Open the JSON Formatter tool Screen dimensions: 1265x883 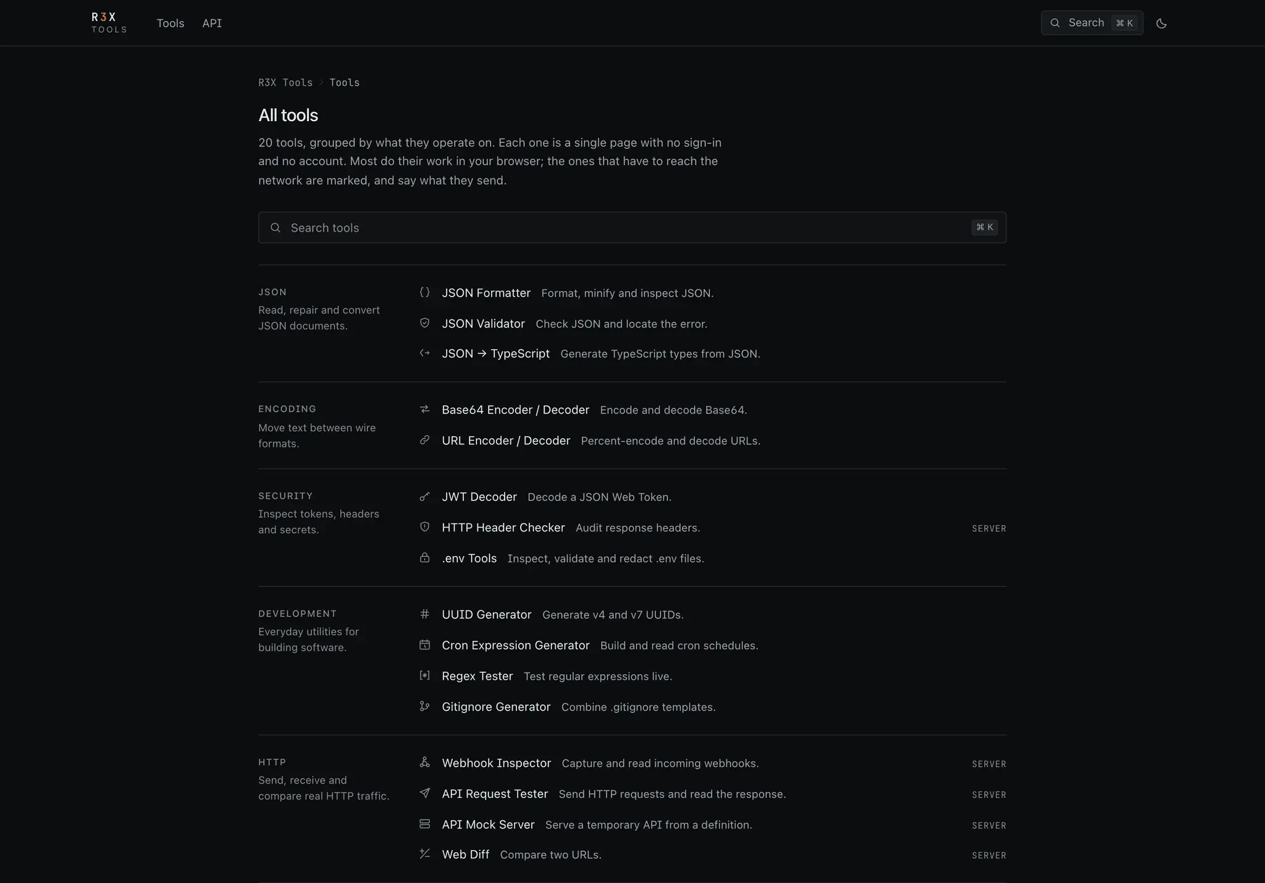486,293
